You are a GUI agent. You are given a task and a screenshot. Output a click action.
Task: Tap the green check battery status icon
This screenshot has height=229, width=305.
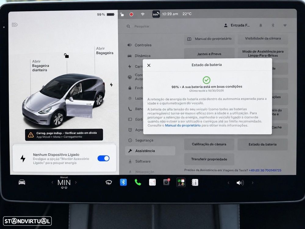click(x=206, y=80)
